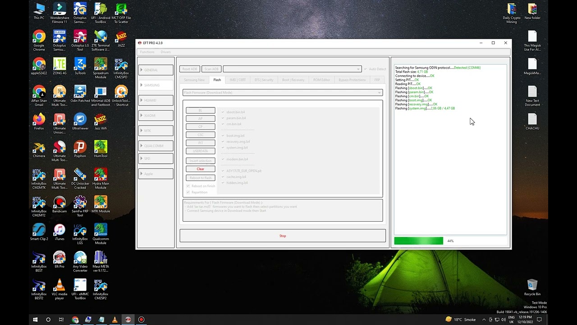This screenshot has width=577, height=325.
Task: Open Hydra Main Module desktop icon
Action: click(101, 179)
